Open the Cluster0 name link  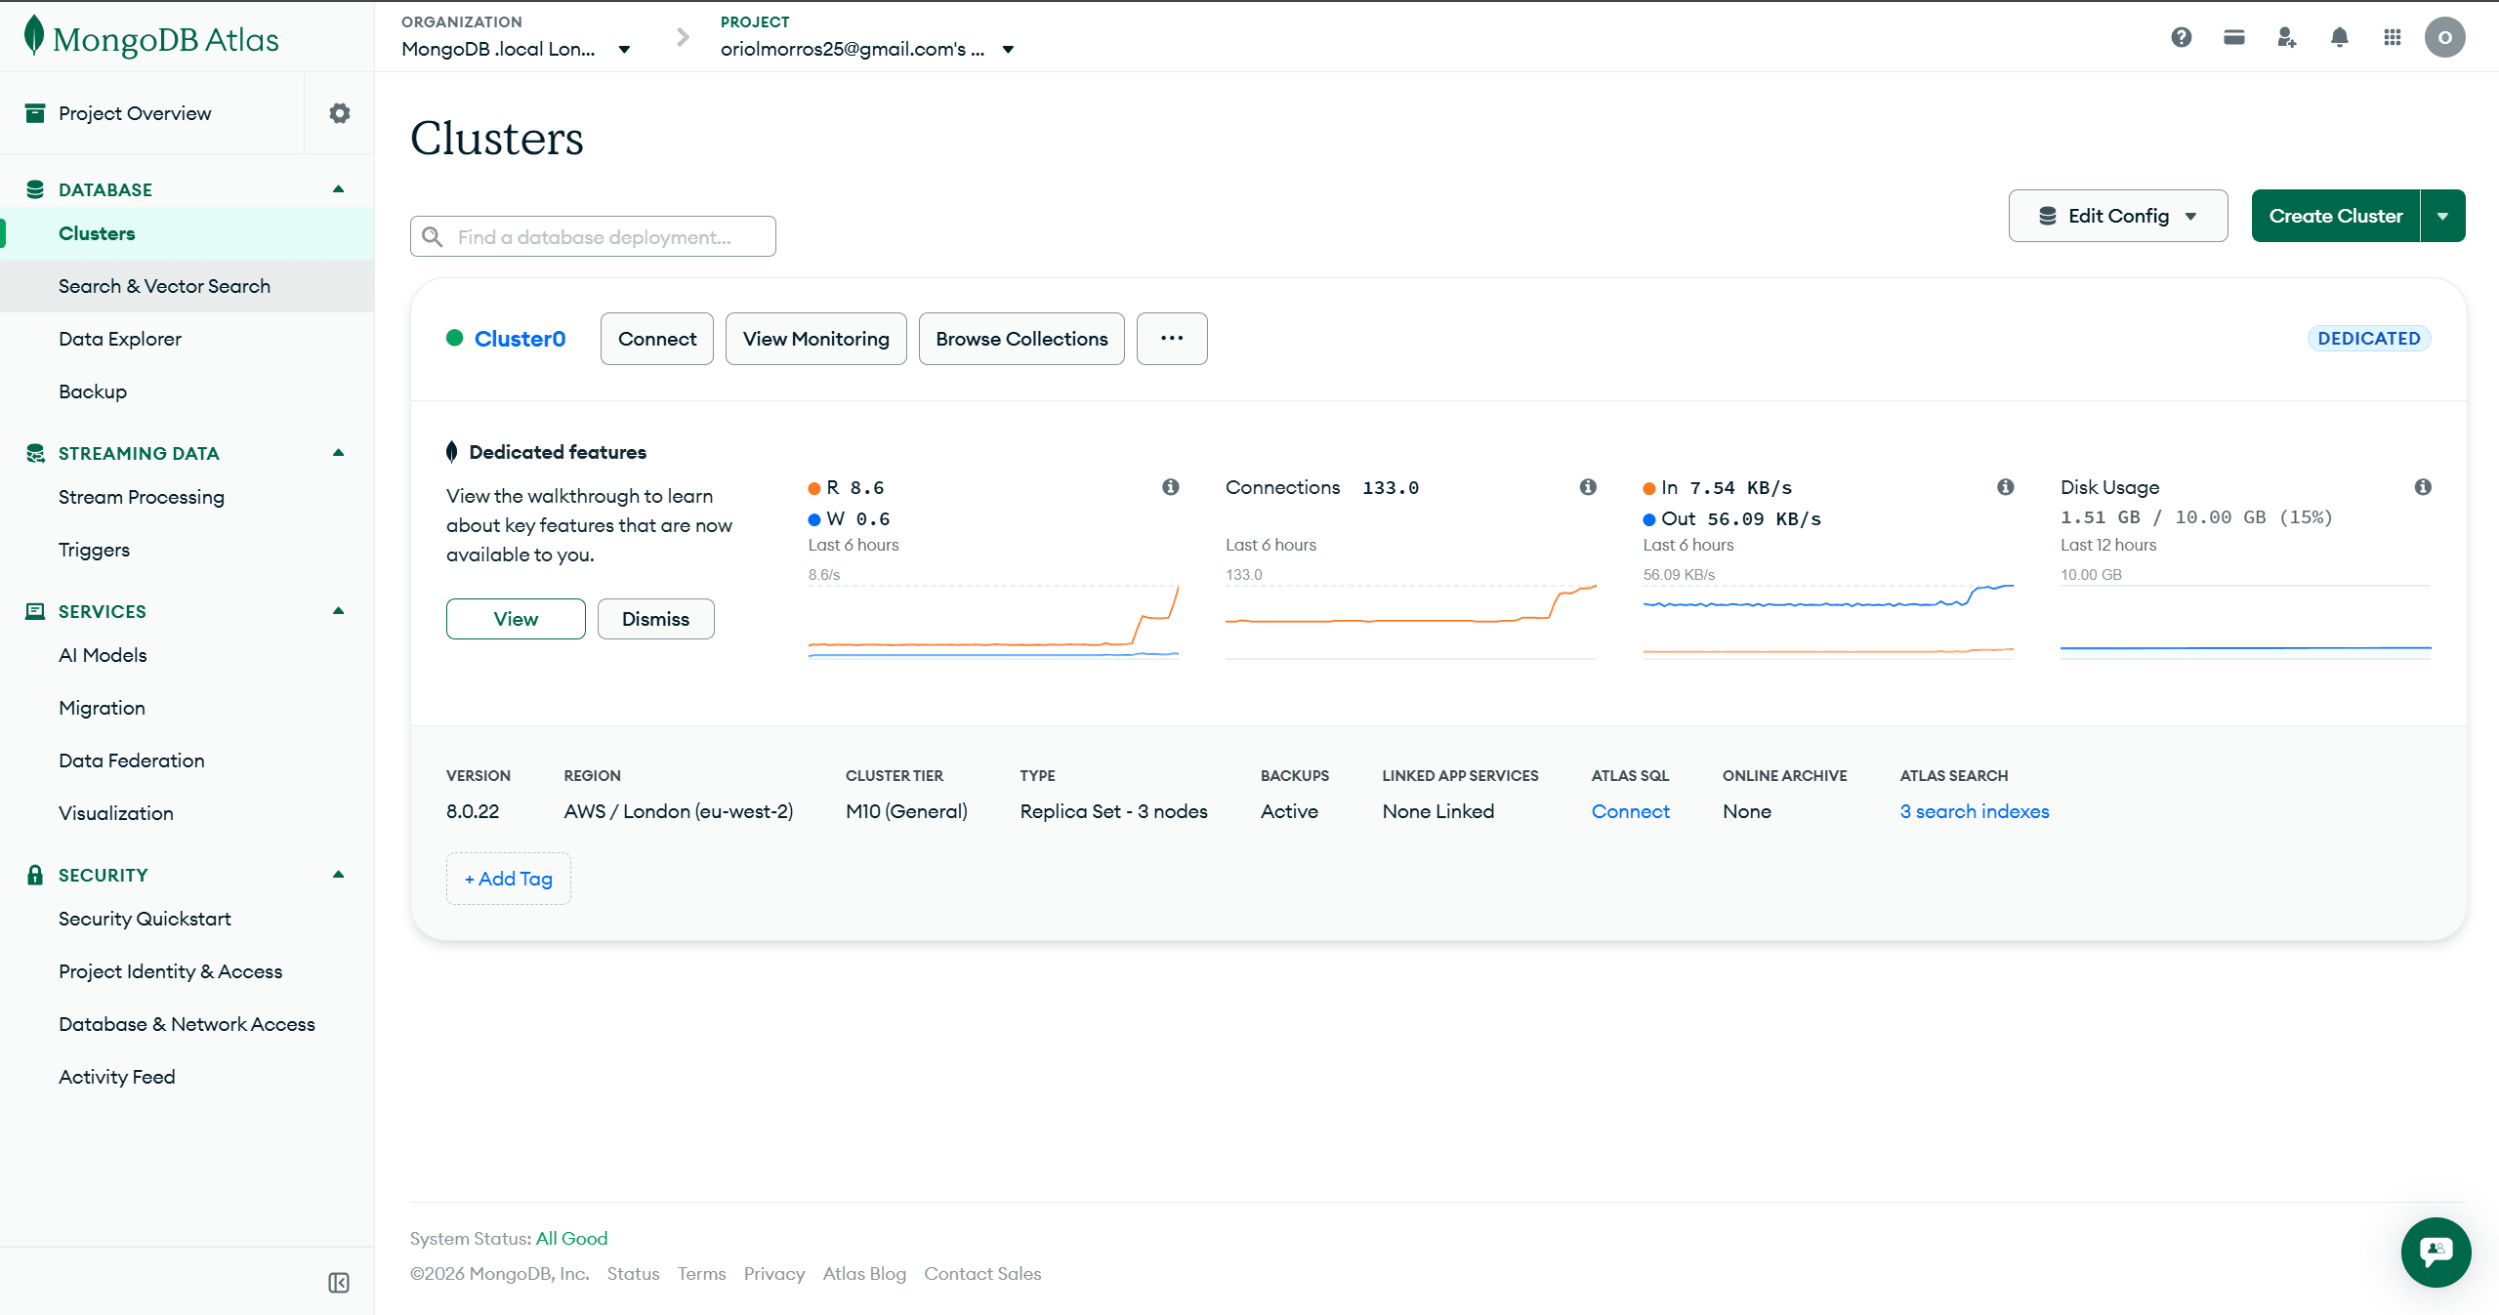click(x=520, y=339)
